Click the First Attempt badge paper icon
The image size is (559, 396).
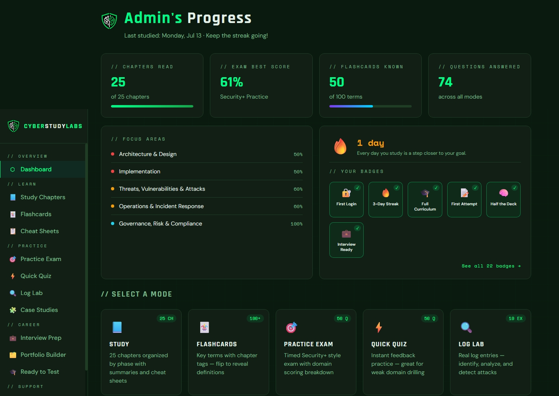pos(464,193)
